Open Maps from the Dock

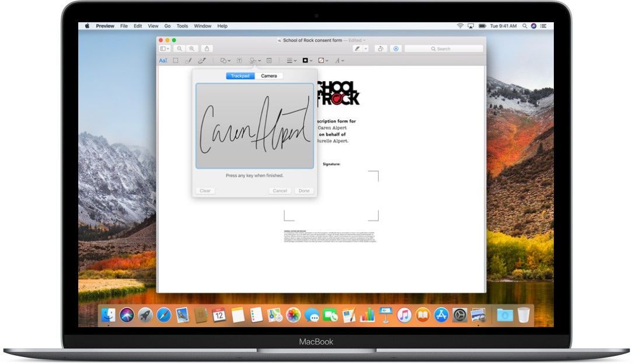click(x=274, y=314)
